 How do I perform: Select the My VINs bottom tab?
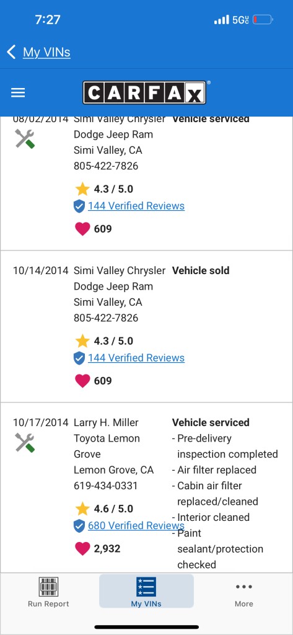tap(146, 591)
